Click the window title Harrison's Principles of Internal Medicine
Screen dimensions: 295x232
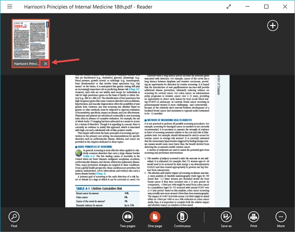pyautogui.click(x=88, y=7)
